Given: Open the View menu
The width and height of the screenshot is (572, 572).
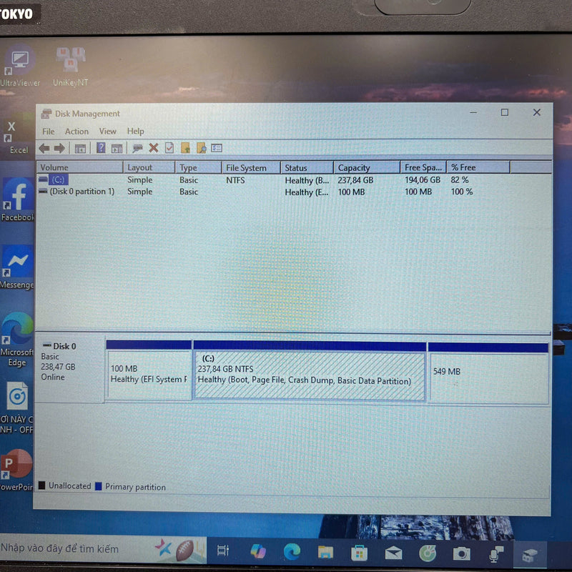Looking at the screenshot, I should click(107, 131).
